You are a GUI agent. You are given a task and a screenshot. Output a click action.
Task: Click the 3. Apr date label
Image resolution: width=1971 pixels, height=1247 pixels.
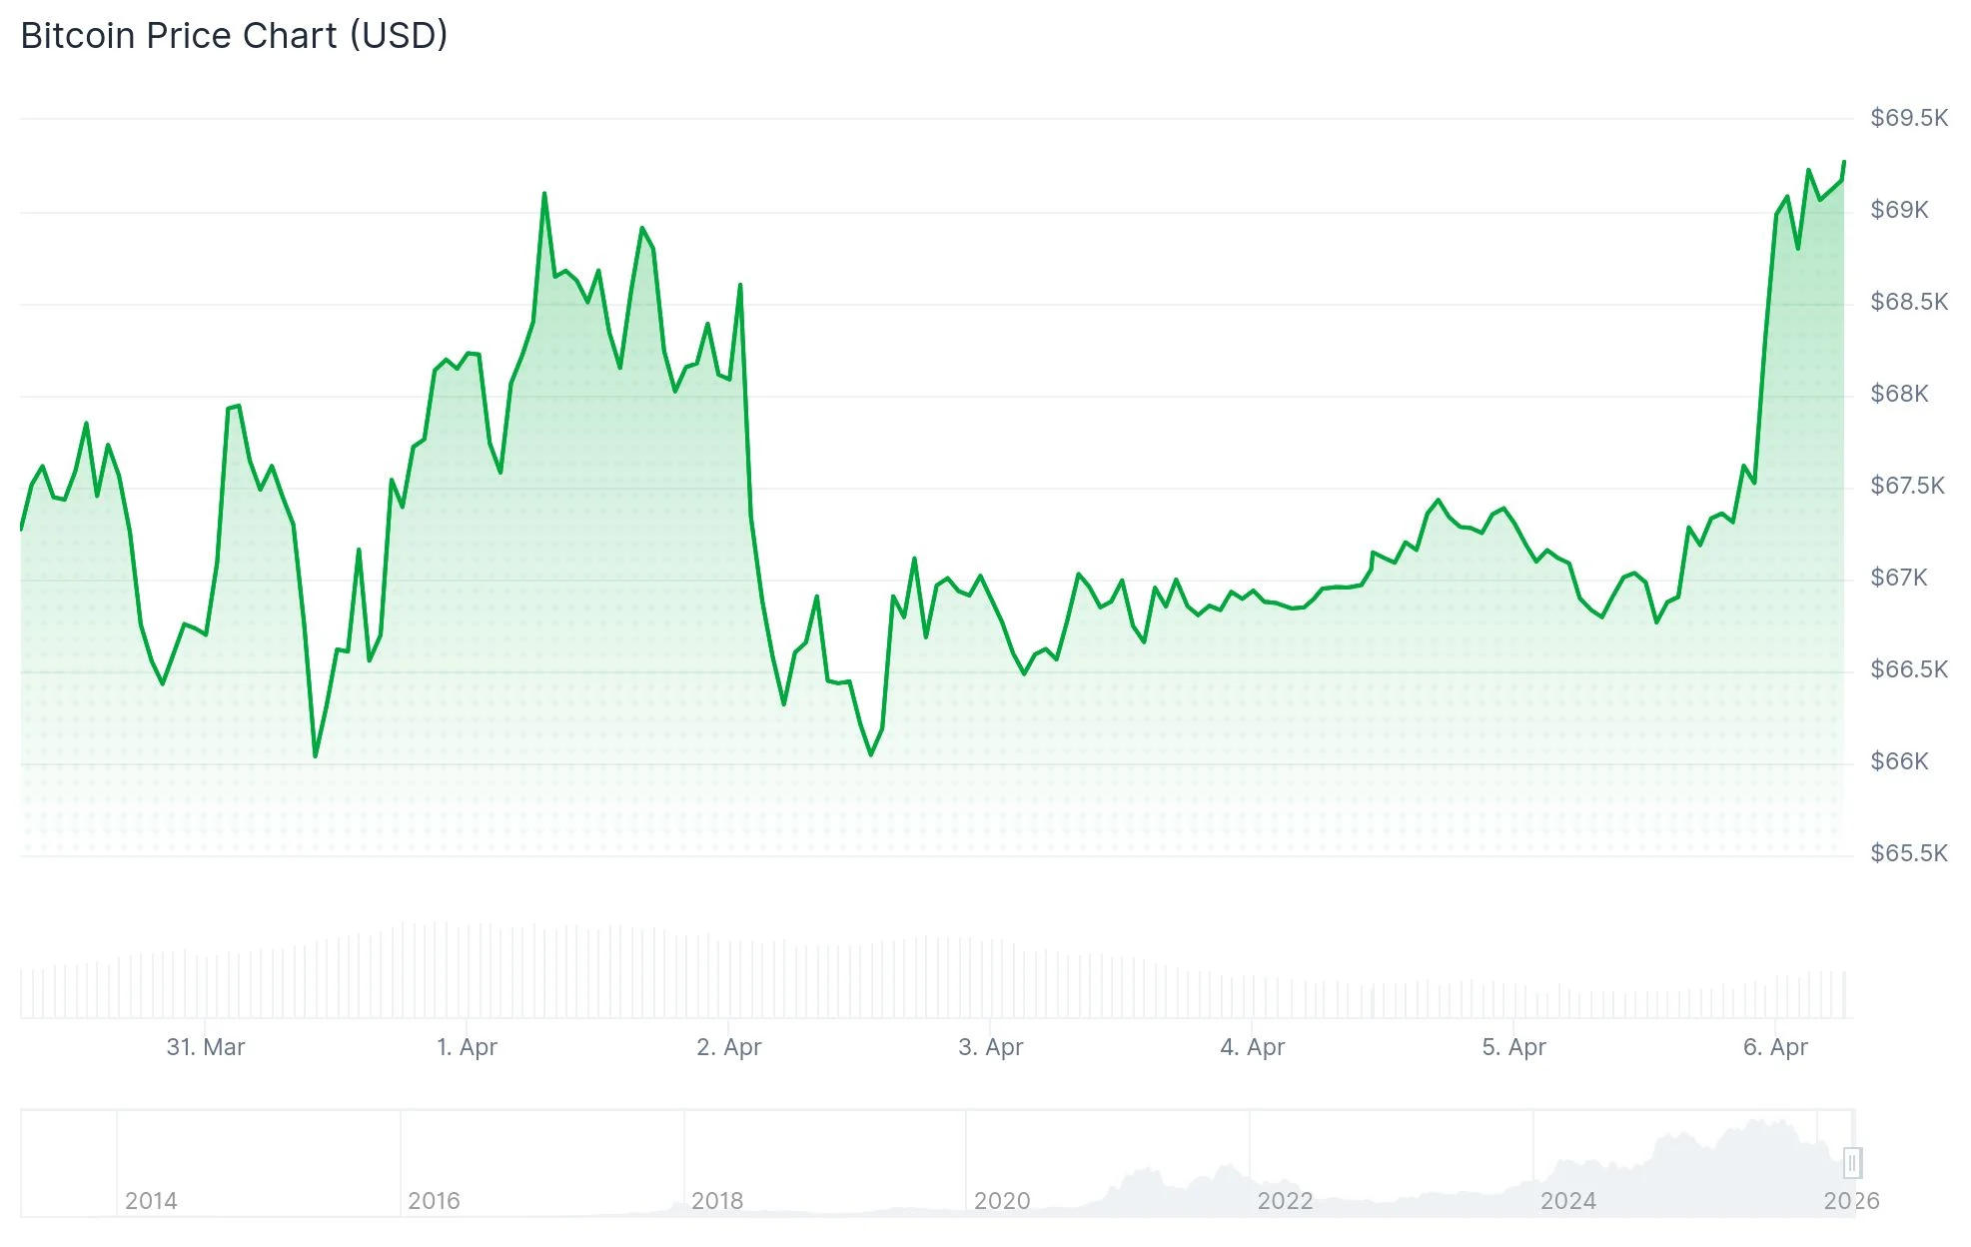[991, 1047]
